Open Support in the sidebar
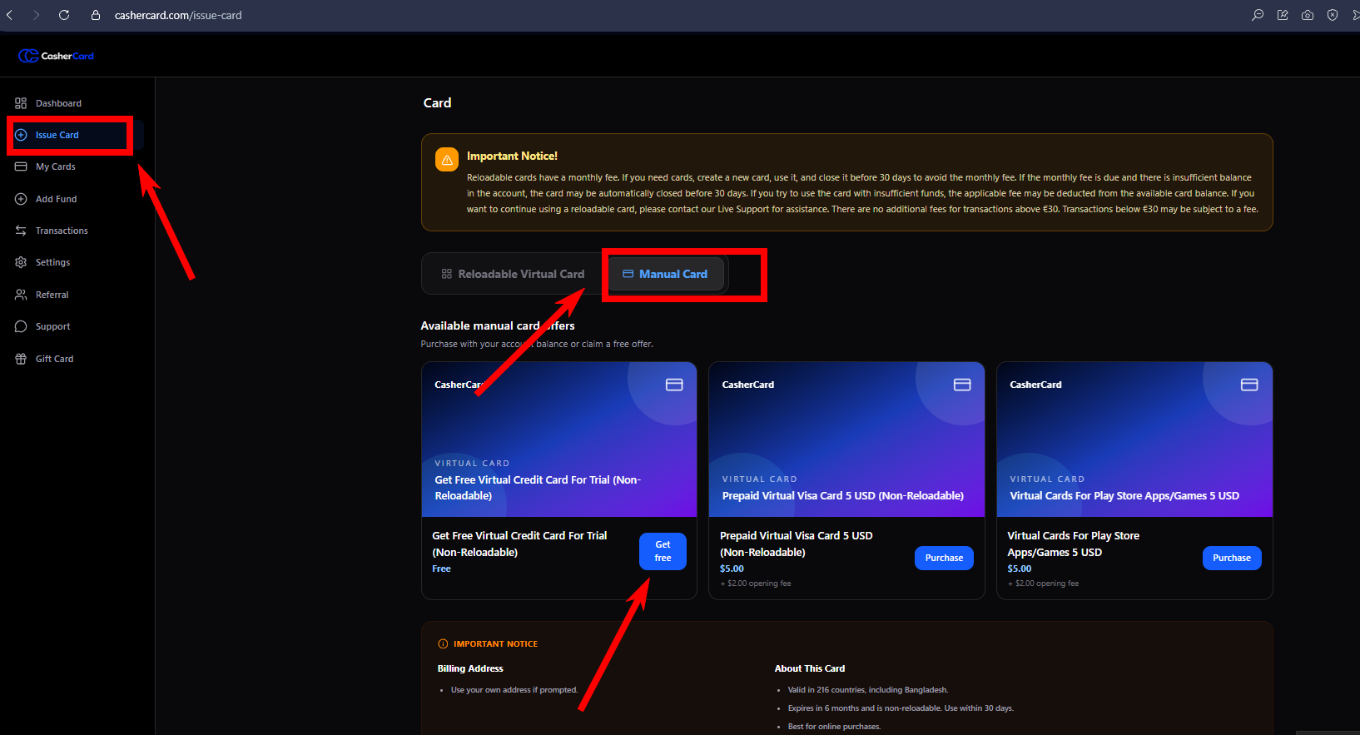Image resolution: width=1360 pixels, height=735 pixels. [x=77, y=326]
